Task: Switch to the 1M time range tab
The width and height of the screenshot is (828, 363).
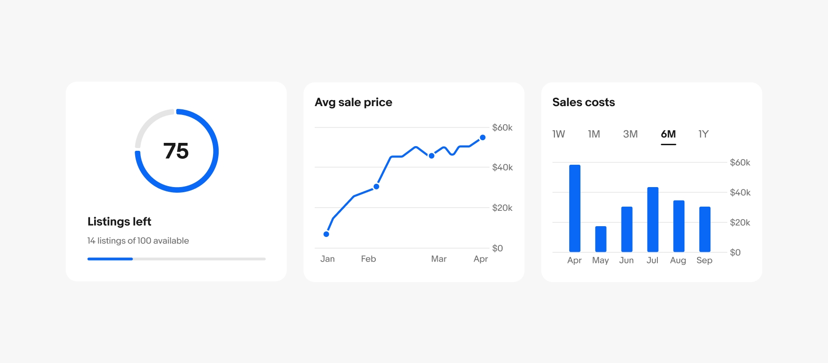Action: [x=594, y=134]
